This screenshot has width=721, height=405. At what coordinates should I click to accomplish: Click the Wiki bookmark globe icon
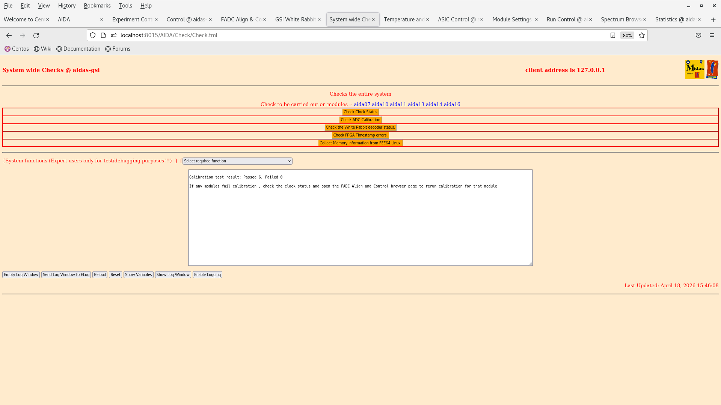tap(36, 49)
